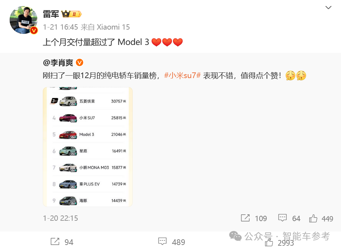The image size is (341, 250).
Task: Visit @李肖爽's profile
Action: pos(58,63)
